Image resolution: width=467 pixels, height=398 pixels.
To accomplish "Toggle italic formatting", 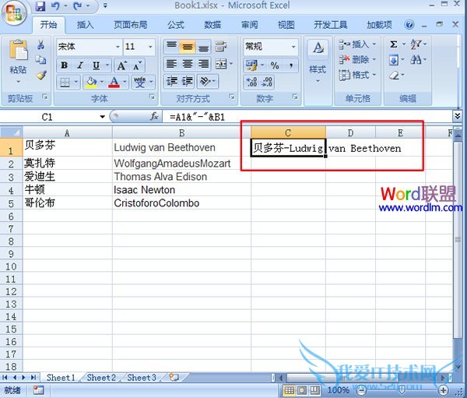I will pyautogui.click(x=80, y=65).
